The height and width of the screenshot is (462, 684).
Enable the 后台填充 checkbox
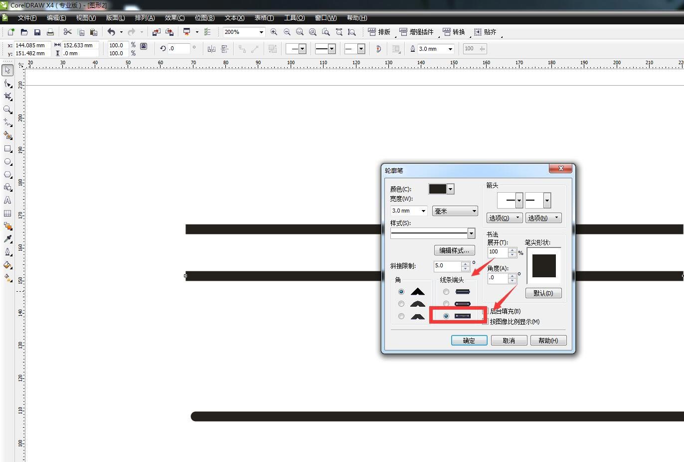486,311
